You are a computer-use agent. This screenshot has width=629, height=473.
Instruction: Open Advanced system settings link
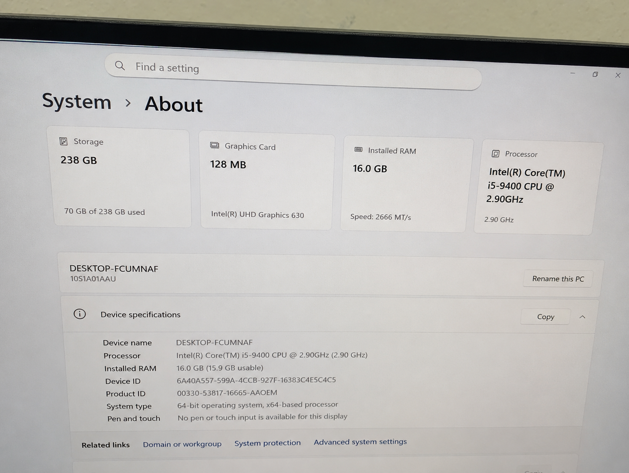click(360, 442)
